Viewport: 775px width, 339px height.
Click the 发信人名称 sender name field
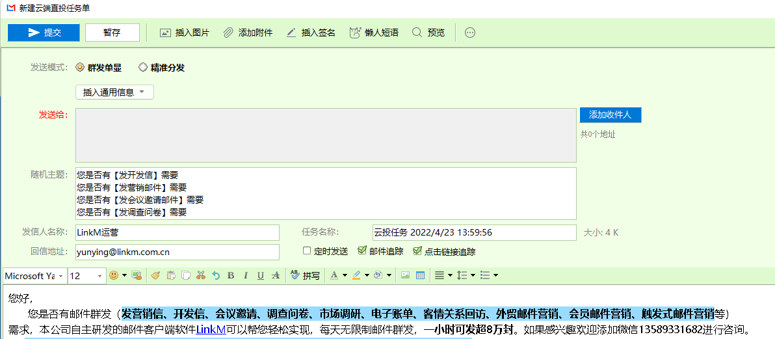tap(177, 232)
